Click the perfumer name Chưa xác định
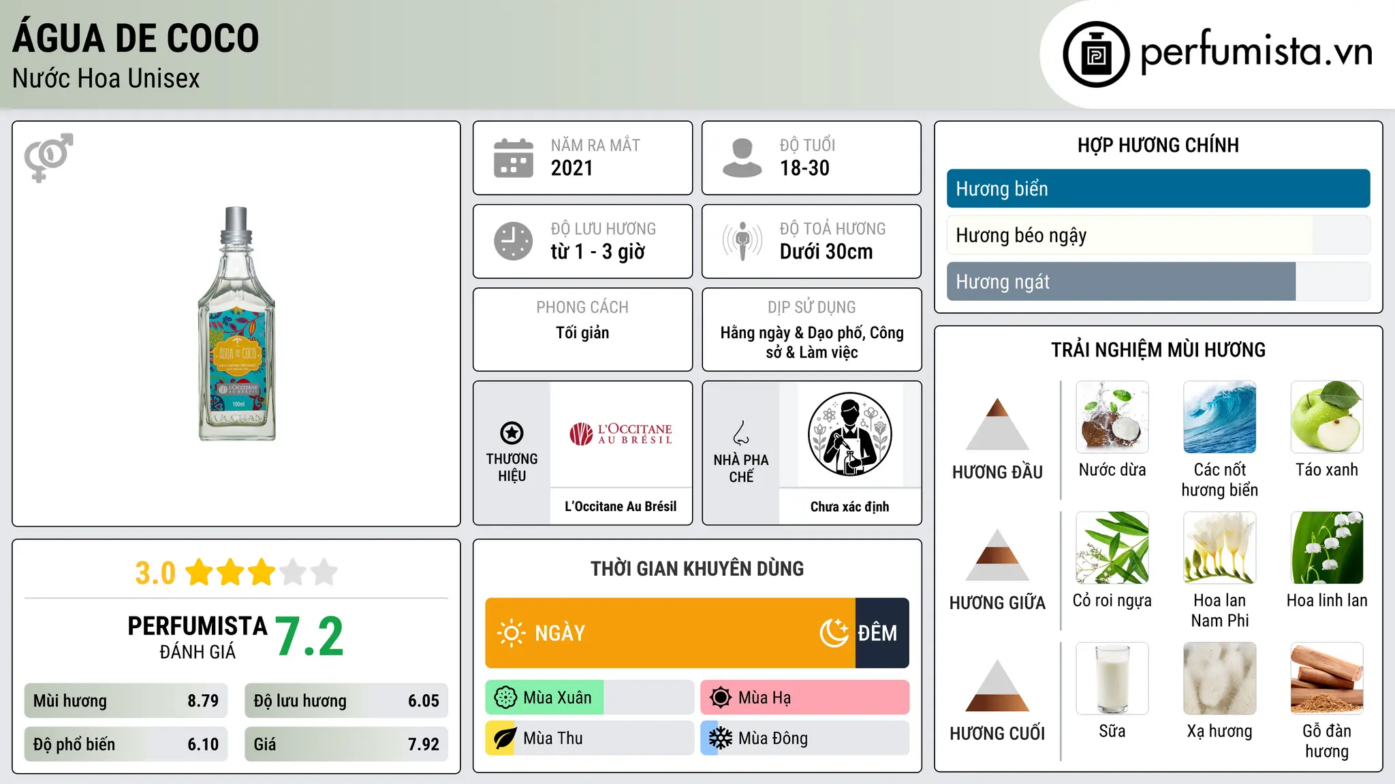 849,506
